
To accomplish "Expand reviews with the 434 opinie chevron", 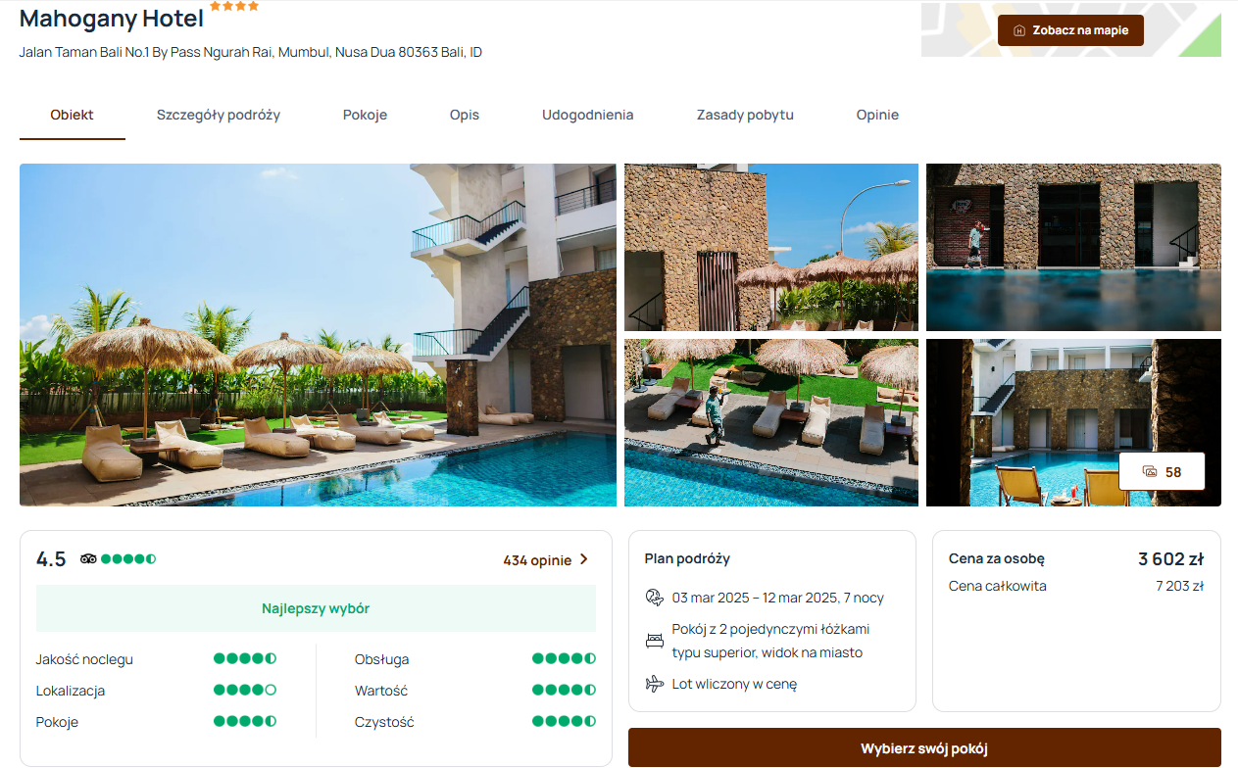I will pyautogui.click(x=584, y=559).
